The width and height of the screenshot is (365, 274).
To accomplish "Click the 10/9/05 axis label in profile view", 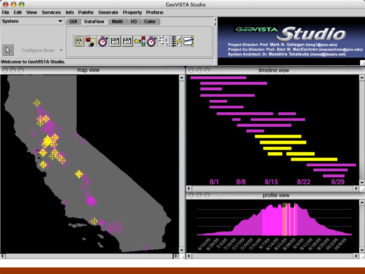I will point(340,244).
